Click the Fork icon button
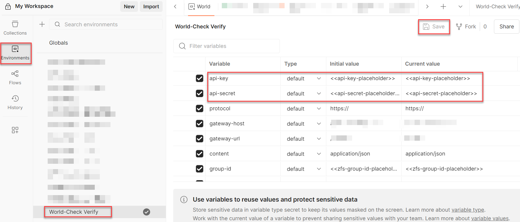The image size is (520, 222). point(466,27)
